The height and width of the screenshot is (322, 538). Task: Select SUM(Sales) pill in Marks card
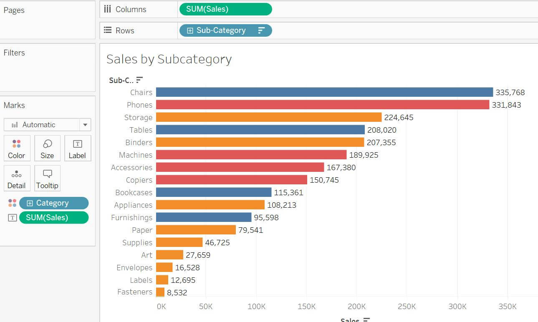tap(54, 218)
